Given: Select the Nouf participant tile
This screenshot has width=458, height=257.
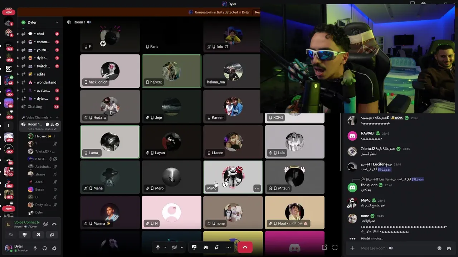Looking at the screenshot, I should pos(294,212).
